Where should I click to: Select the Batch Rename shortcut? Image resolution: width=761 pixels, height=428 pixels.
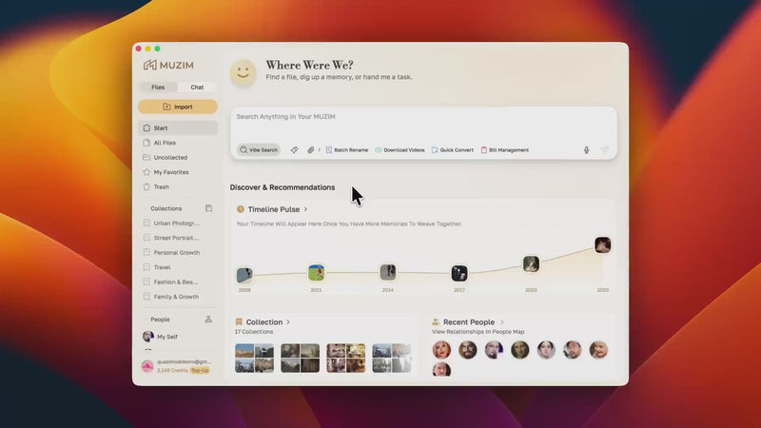346,150
